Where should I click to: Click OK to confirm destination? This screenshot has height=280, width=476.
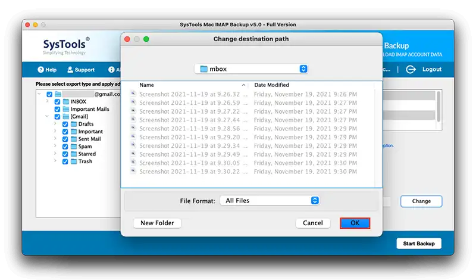(x=355, y=223)
